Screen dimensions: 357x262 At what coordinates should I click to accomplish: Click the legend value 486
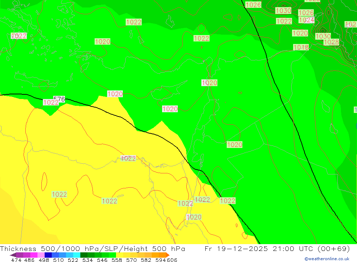29,260
